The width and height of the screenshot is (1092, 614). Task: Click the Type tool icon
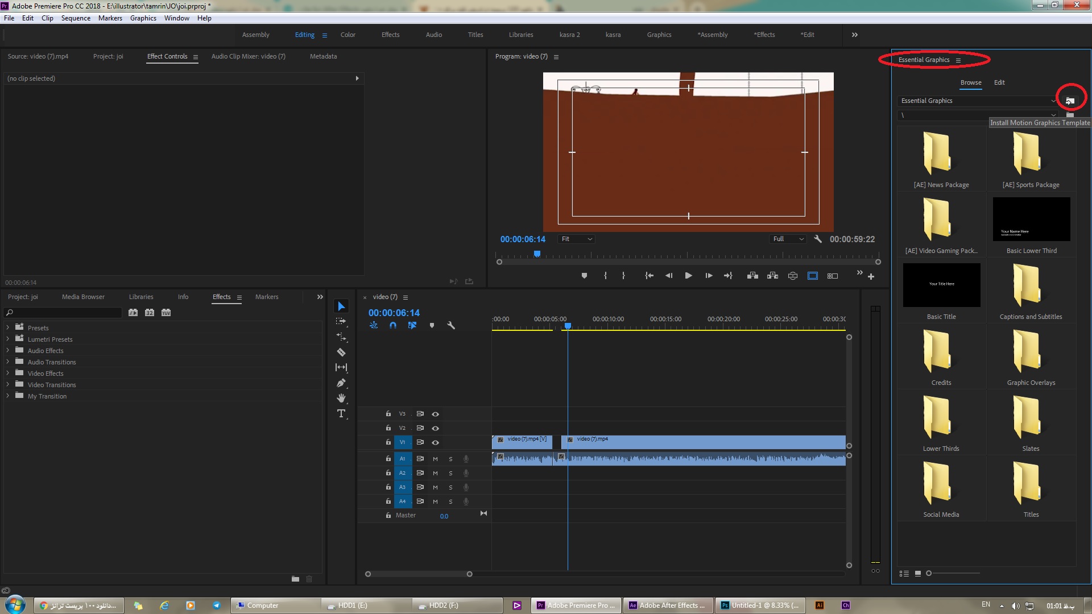(341, 413)
